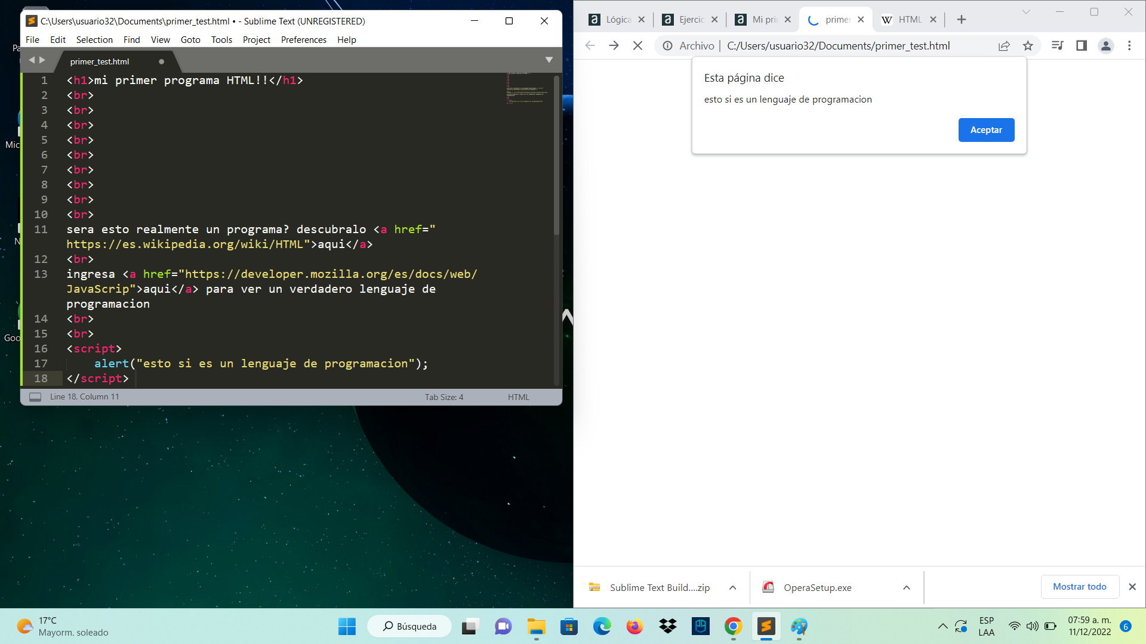Open the Tools menu in Sublime Text
Viewport: 1146px width, 644px height.
tap(221, 40)
